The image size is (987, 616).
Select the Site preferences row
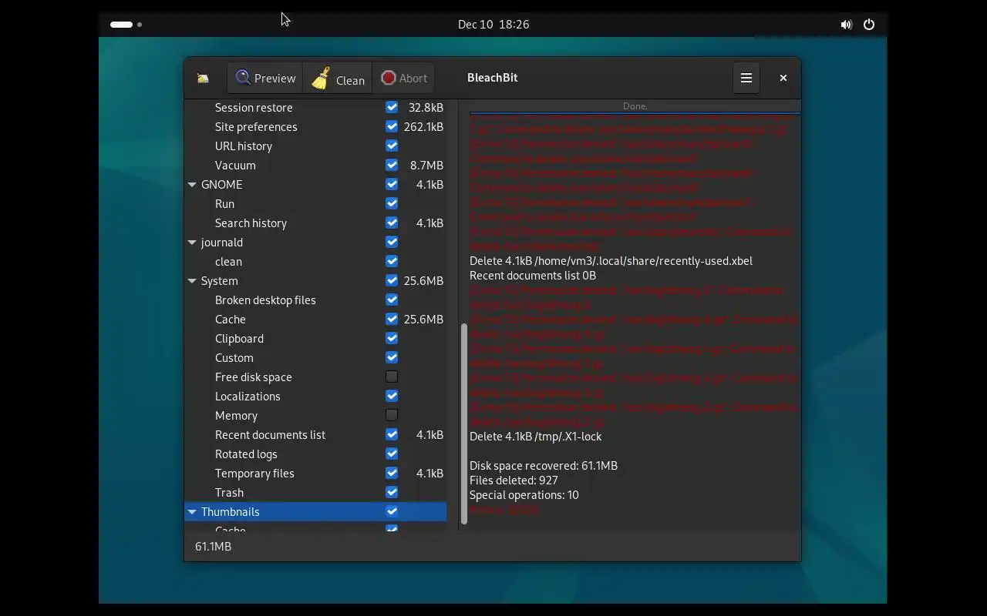[315, 127]
